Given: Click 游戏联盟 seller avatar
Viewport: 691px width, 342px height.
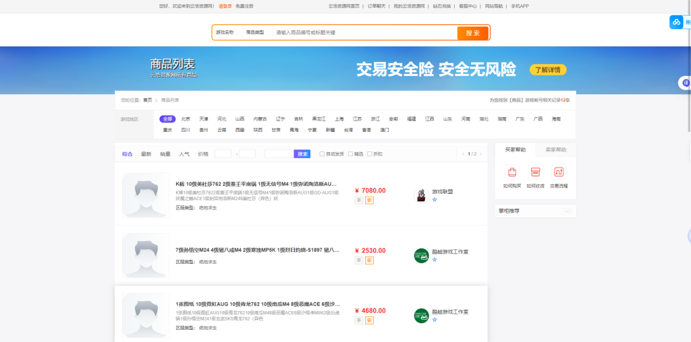Looking at the screenshot, I should click(421, 195).
